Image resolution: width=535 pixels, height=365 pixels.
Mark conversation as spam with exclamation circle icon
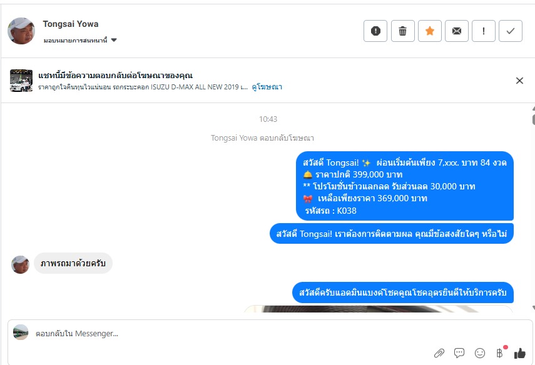(375, 31)
